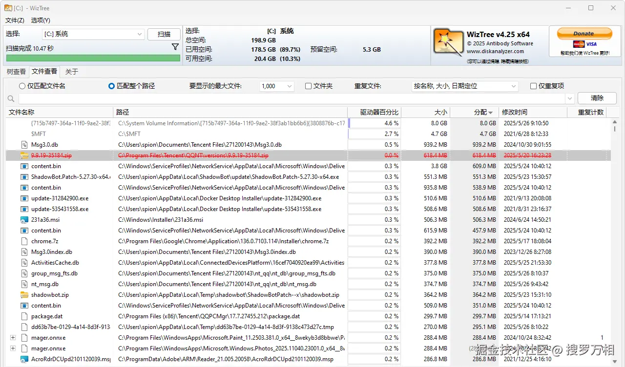The height and width of the screenshot is (367, 625).
Task: Click the filter funnel icon
Action: 175,47
